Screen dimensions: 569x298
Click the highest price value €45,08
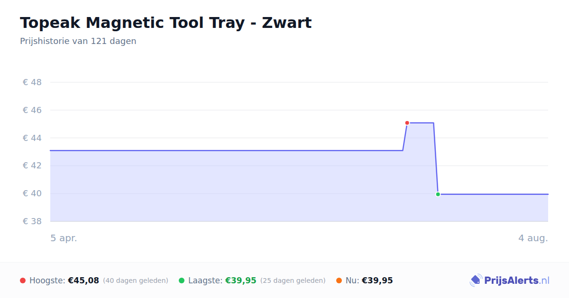83,280
